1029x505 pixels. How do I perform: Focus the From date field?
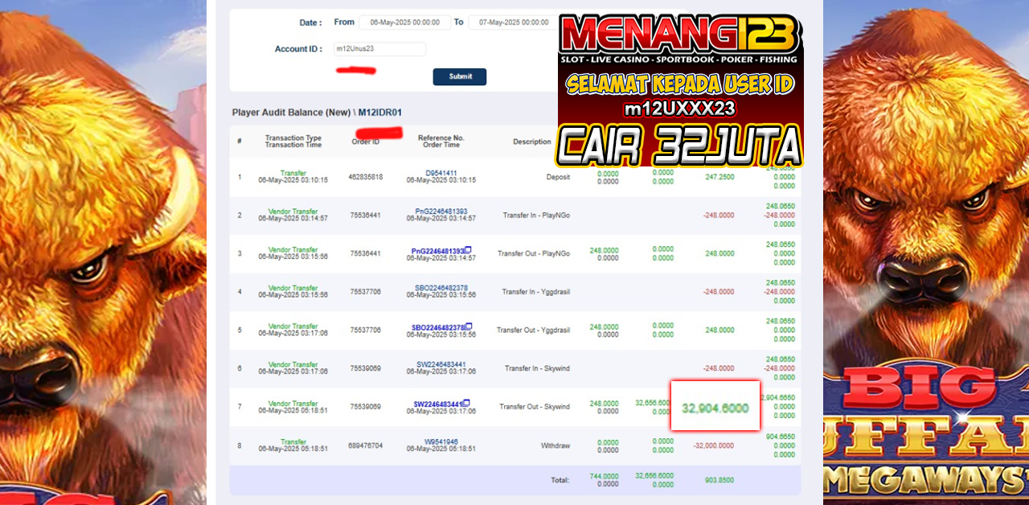click(404, 23)
